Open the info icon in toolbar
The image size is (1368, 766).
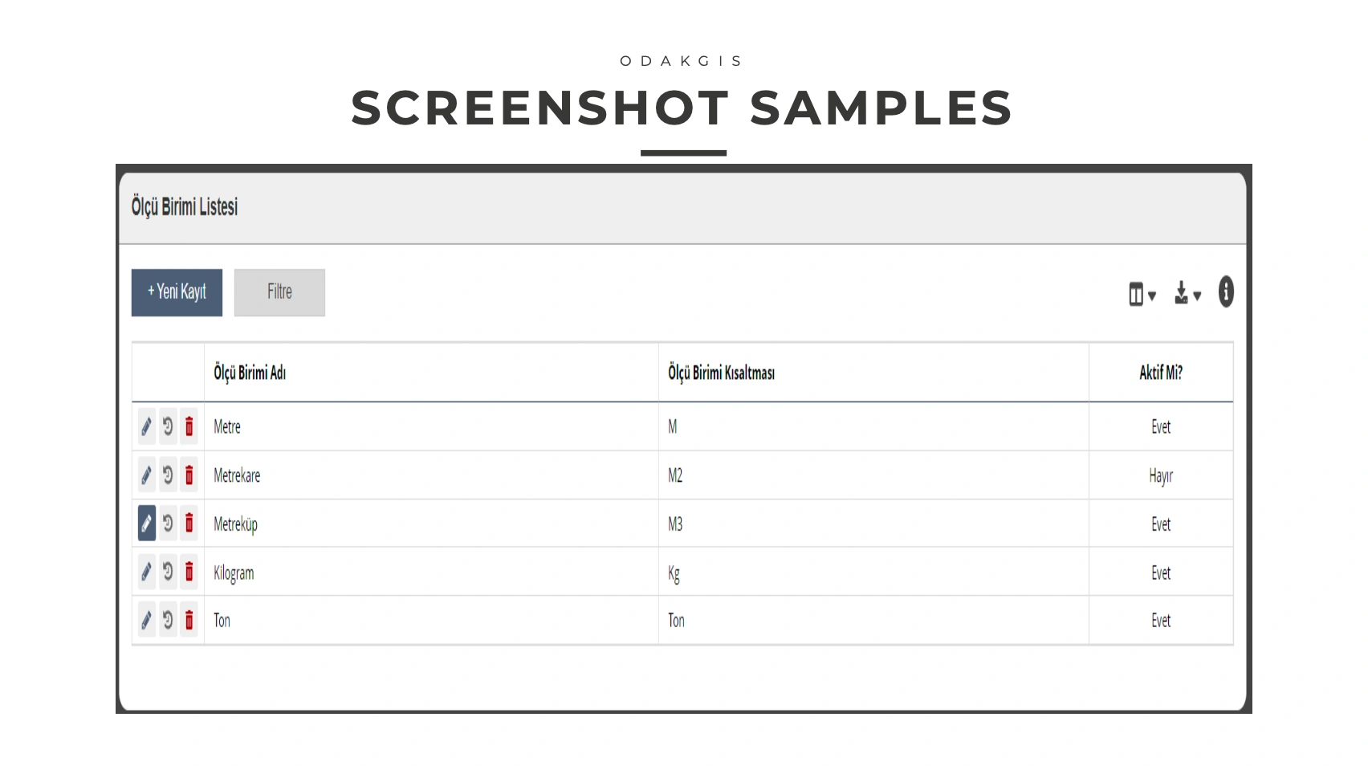tap(1225, 292)
